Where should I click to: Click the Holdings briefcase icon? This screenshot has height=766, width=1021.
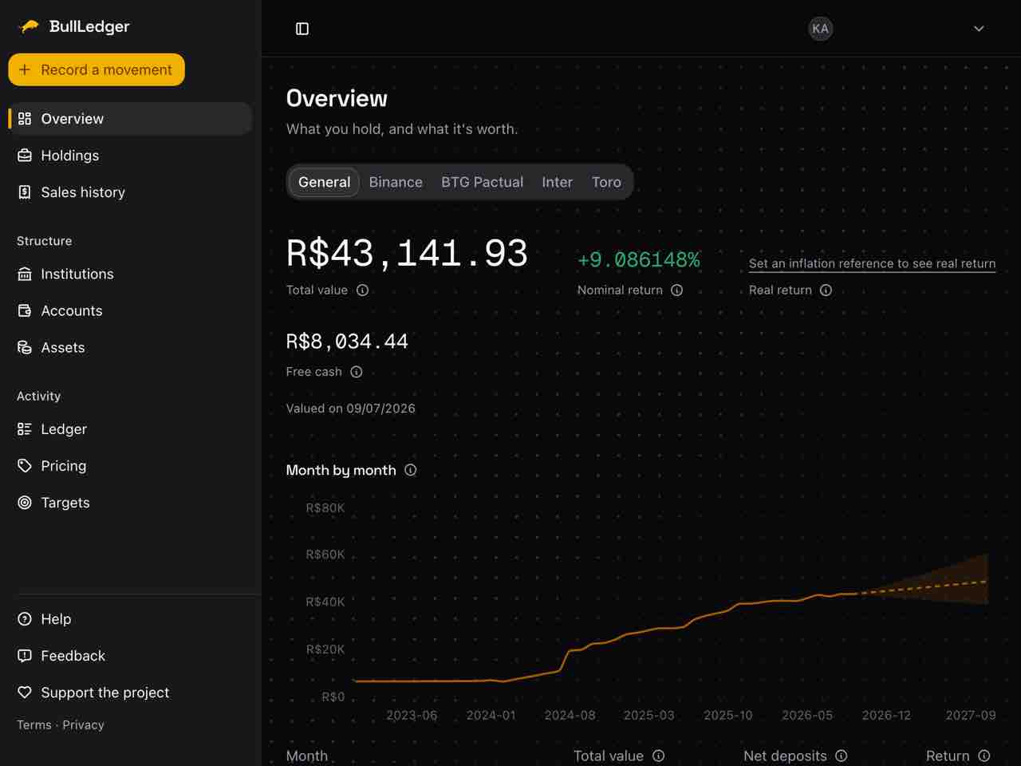click(x=25, y=156)
